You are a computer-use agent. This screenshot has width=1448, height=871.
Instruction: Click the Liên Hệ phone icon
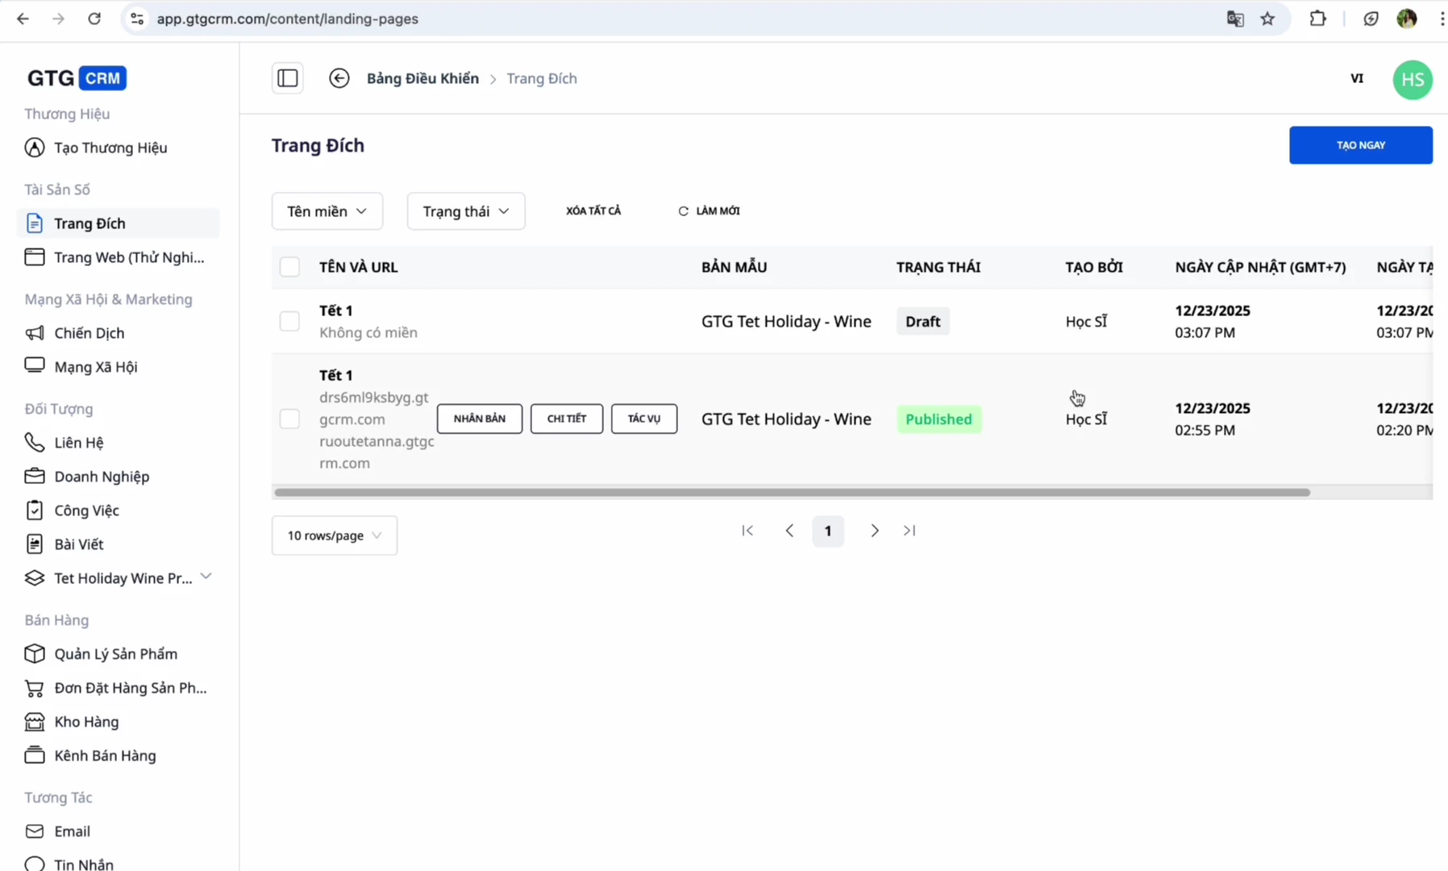click(x=35, y=443)
